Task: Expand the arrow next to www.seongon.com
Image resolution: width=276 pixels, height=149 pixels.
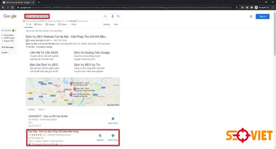Action: 51,41
